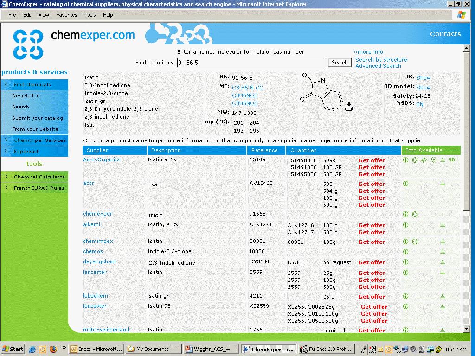
Task: Open the Favorites menu
Action: click(67, 15)
